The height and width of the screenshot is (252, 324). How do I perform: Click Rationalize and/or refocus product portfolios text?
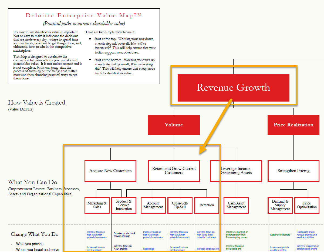point(307,235)
